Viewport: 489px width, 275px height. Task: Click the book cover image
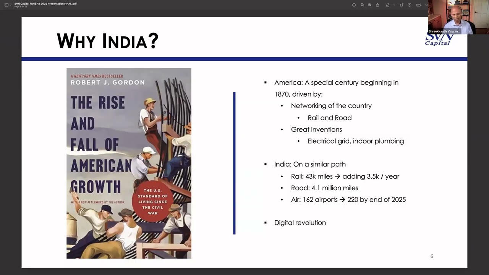click(x=129, y=163)
